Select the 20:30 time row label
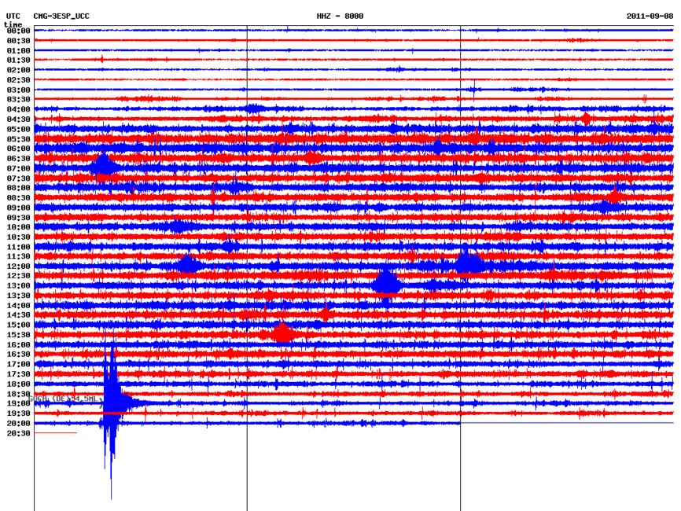Image resolution: width=681 pixels, height=511 pixels. [18, 433]
